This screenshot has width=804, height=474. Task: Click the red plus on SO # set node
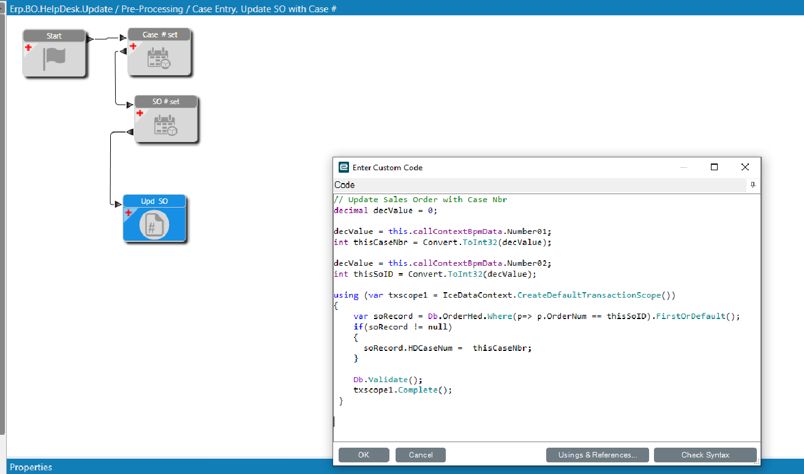pos(140,113)
